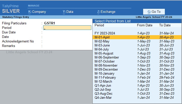The width and height of the screenshot is (182, 104).
Task: Select M-11-February period
Action: 105,77
